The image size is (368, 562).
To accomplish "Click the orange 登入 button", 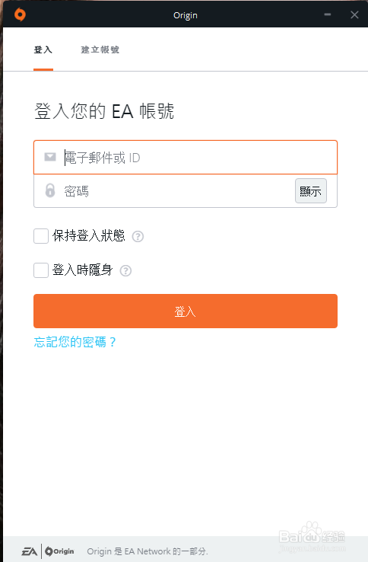I will point(186,311).
